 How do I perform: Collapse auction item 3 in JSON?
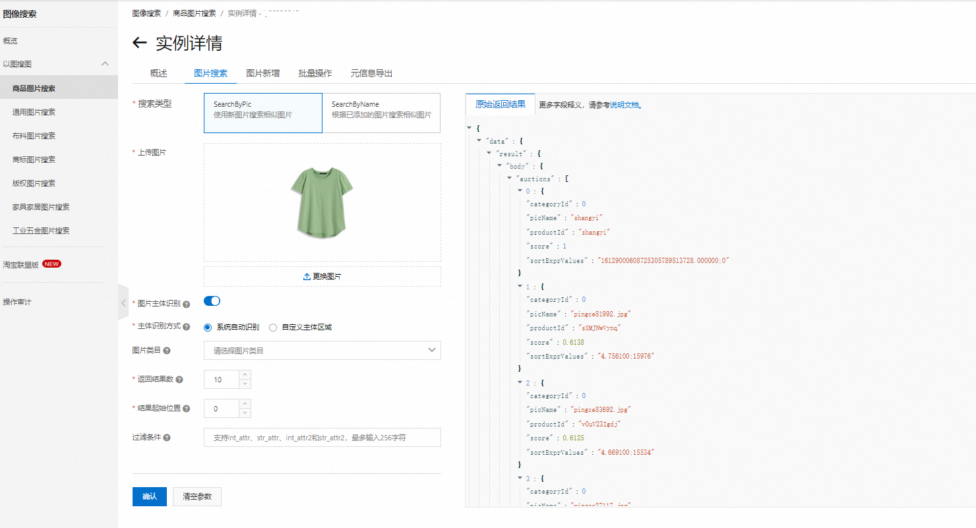tap(520, 478)
